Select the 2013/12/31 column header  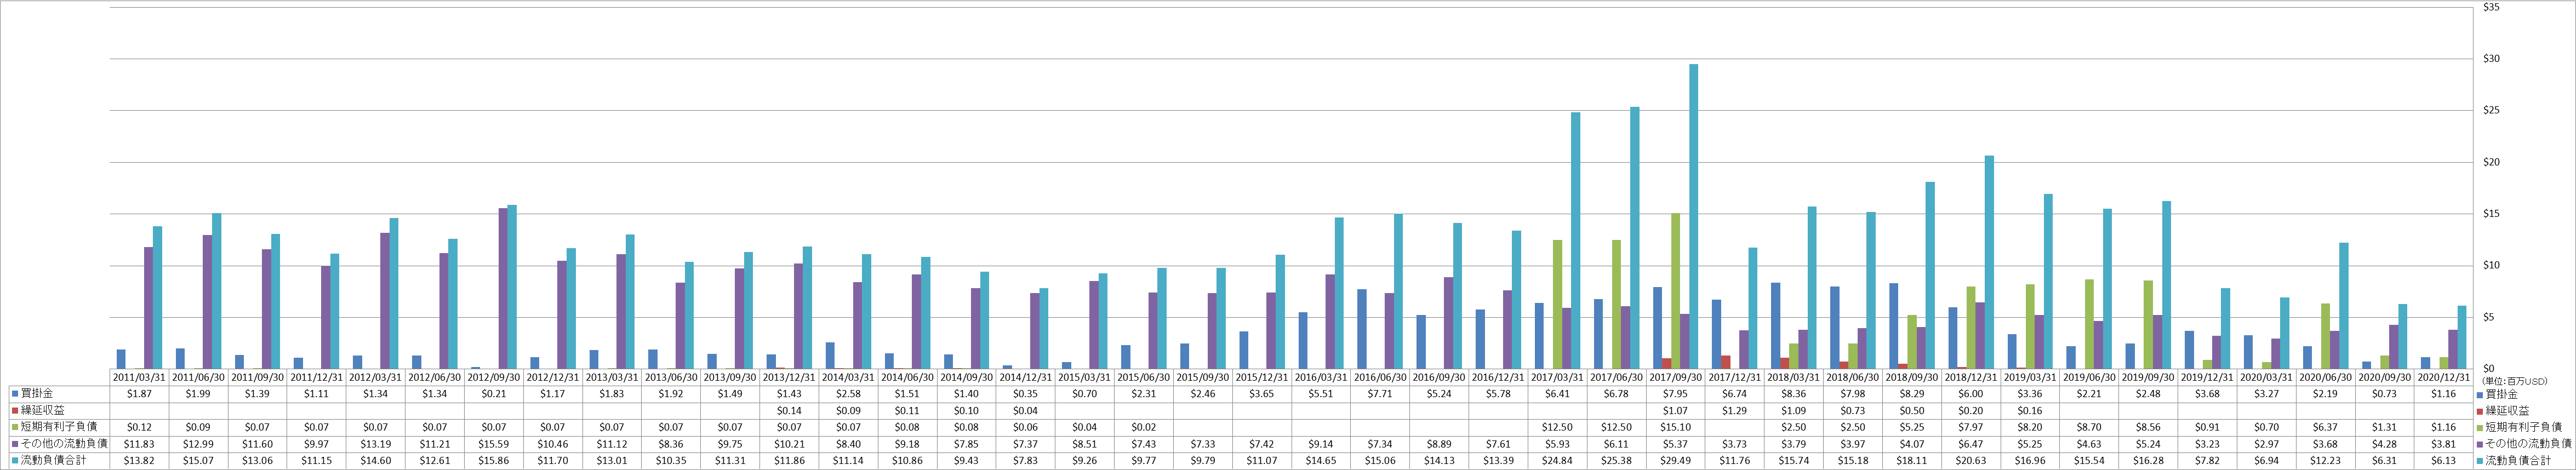(790, 379)
